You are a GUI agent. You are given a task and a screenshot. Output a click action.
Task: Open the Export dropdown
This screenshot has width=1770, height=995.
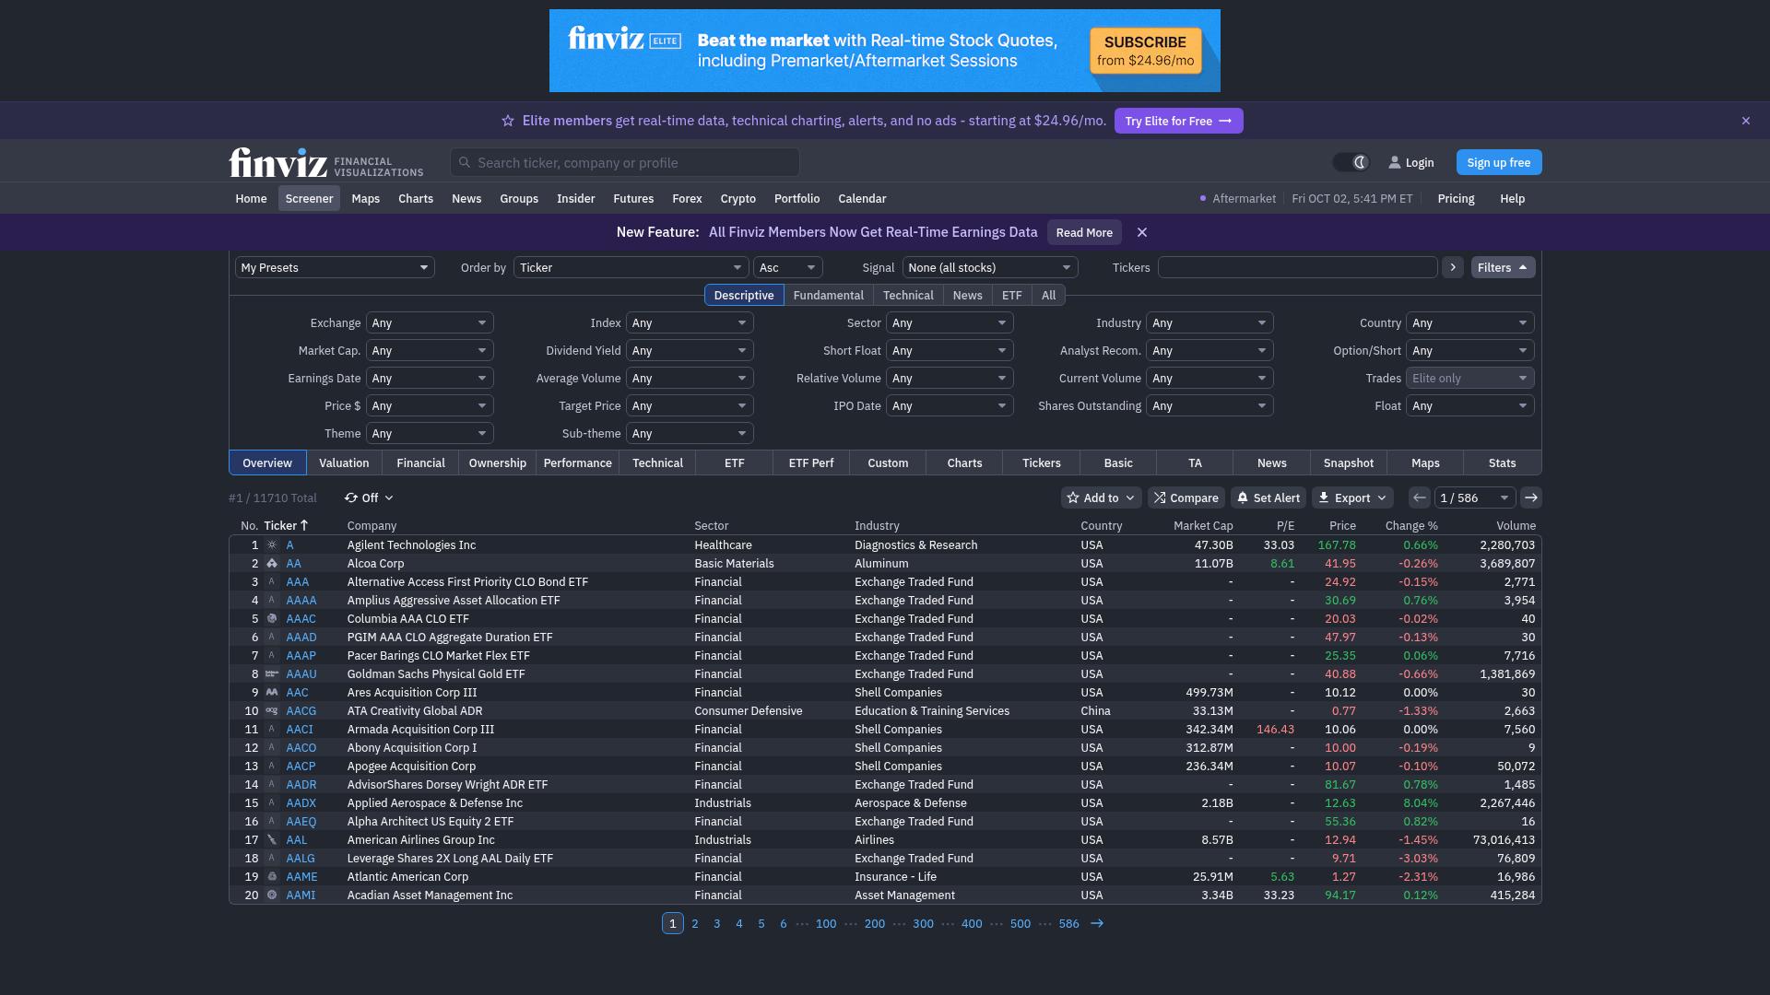point(1352,497)
